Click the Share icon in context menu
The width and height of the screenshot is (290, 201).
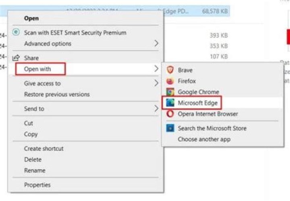point(16,58)
